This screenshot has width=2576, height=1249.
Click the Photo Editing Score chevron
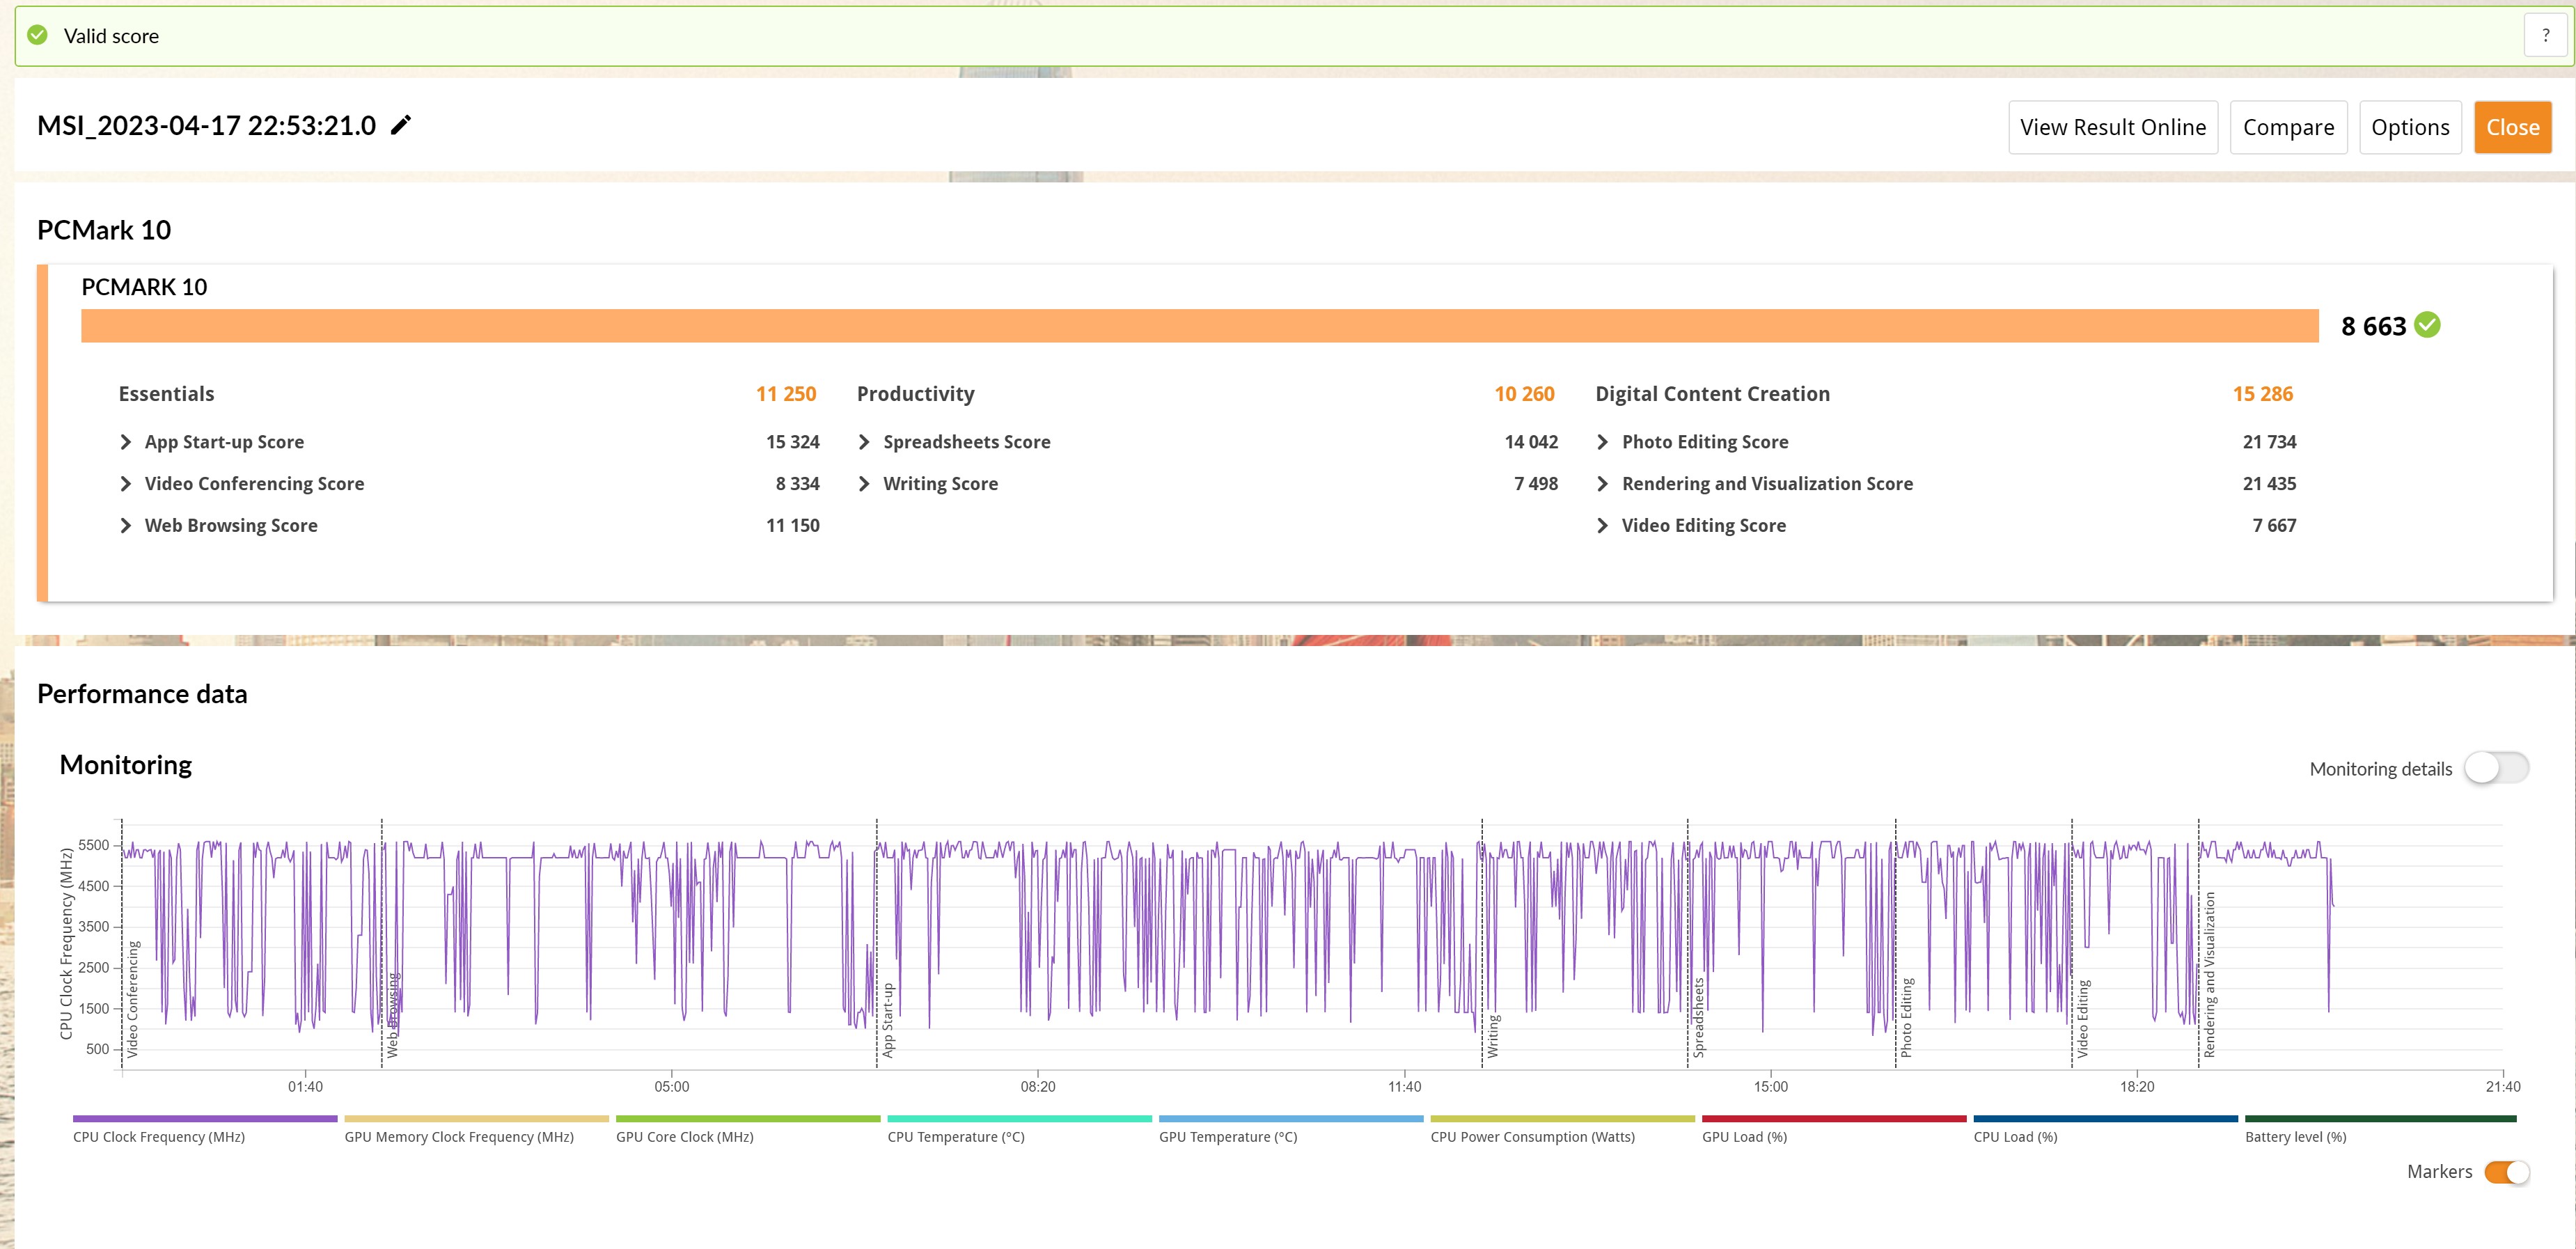click(1603, 442)
